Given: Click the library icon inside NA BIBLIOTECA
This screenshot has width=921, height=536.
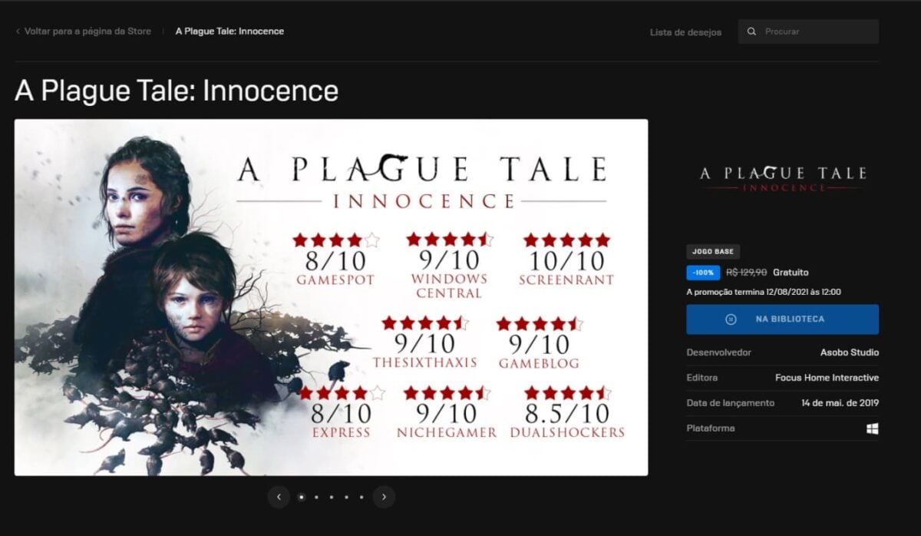Looking at the screenshot, I should 731,319.
